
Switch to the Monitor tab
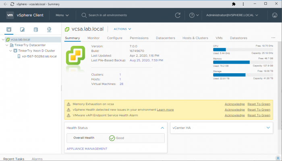pos(93,38)
